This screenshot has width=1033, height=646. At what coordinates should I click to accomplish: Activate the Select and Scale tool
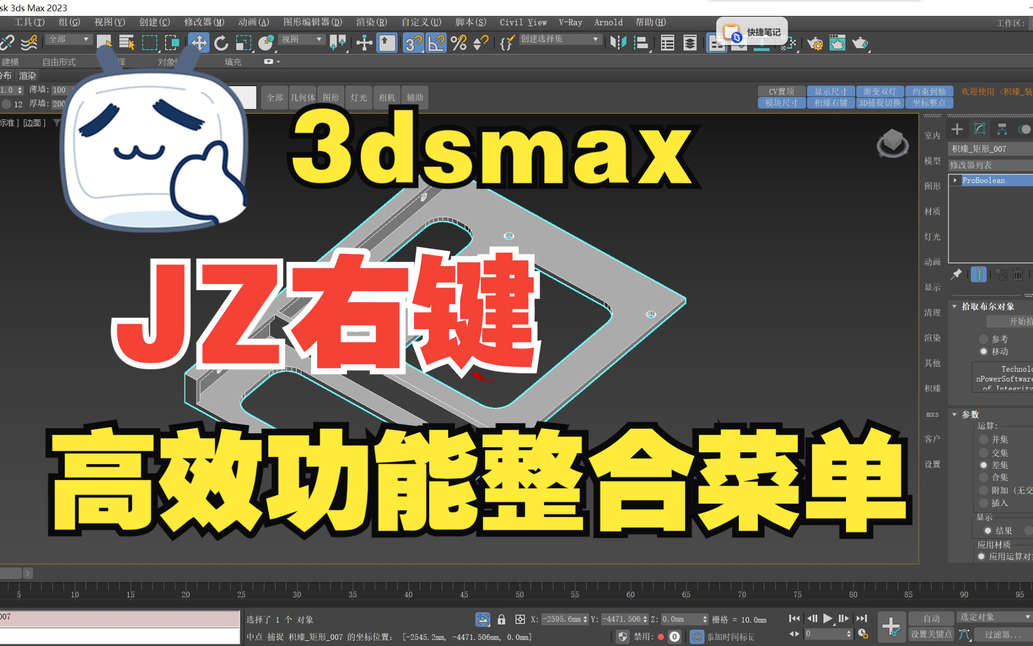[x=243, y=43]
